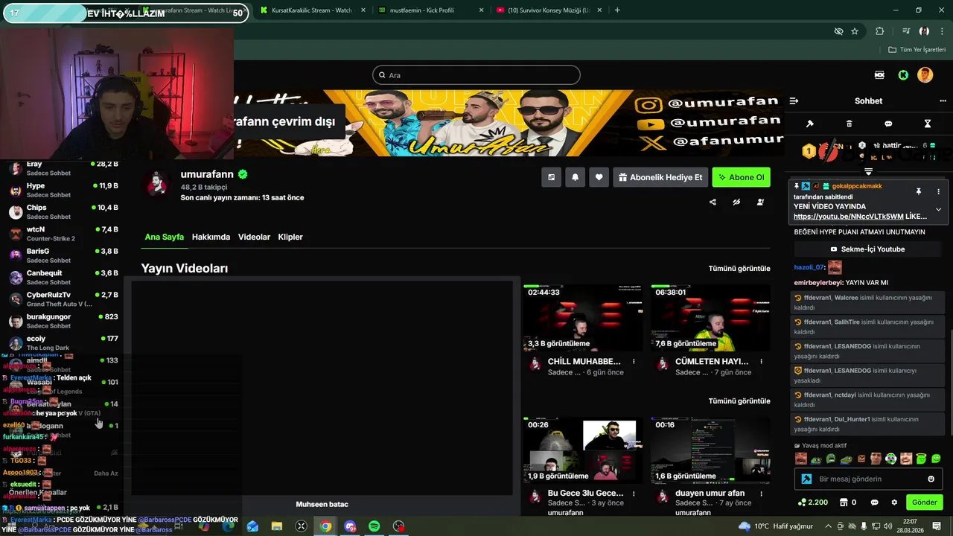953x536 pixels.
Task: Open the duayen umur afan clip thumbnail
Action: click(x=710, y=450)
